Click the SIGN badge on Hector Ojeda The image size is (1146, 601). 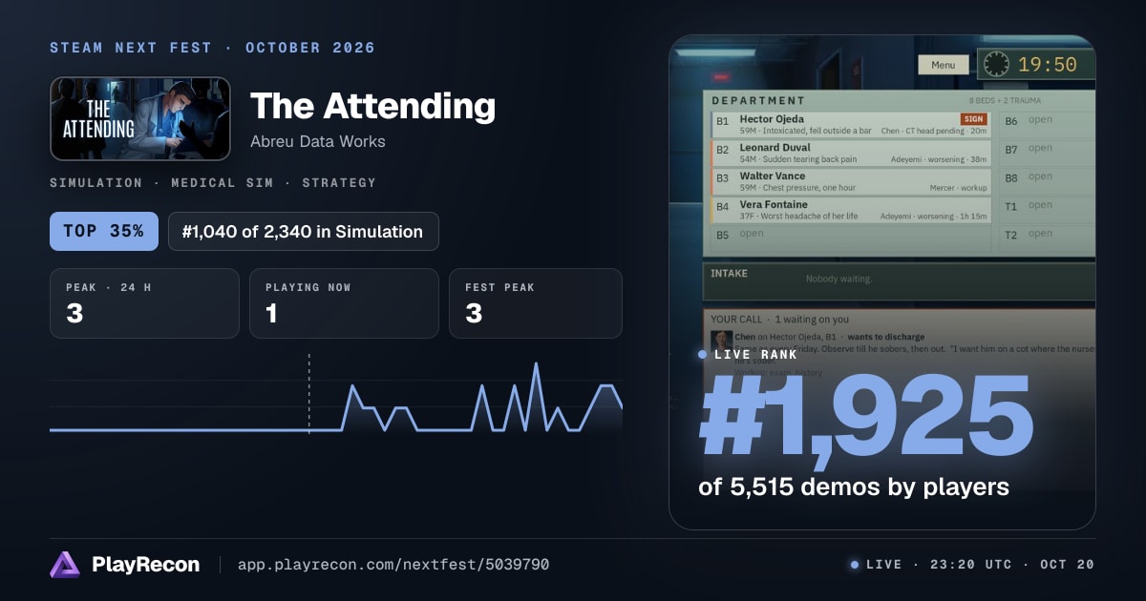[973, 119]
